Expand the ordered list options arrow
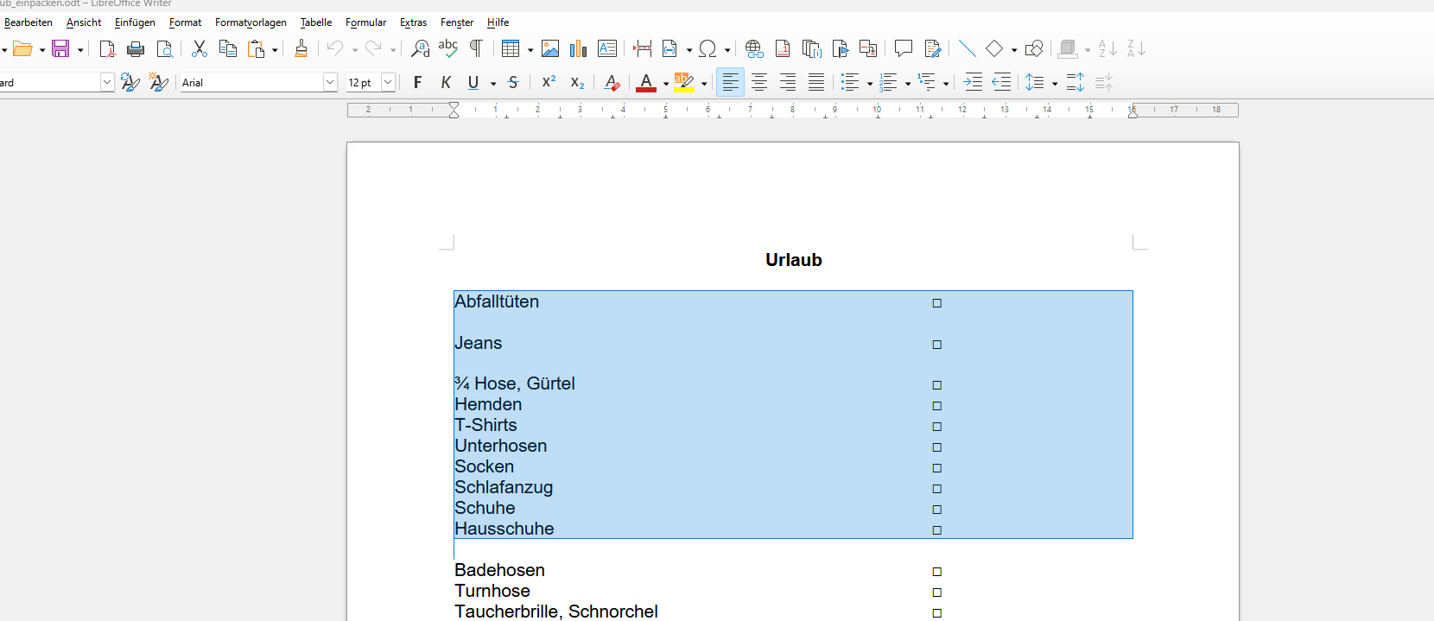Viewport: 1434px width, 621px height. point(908,84)
